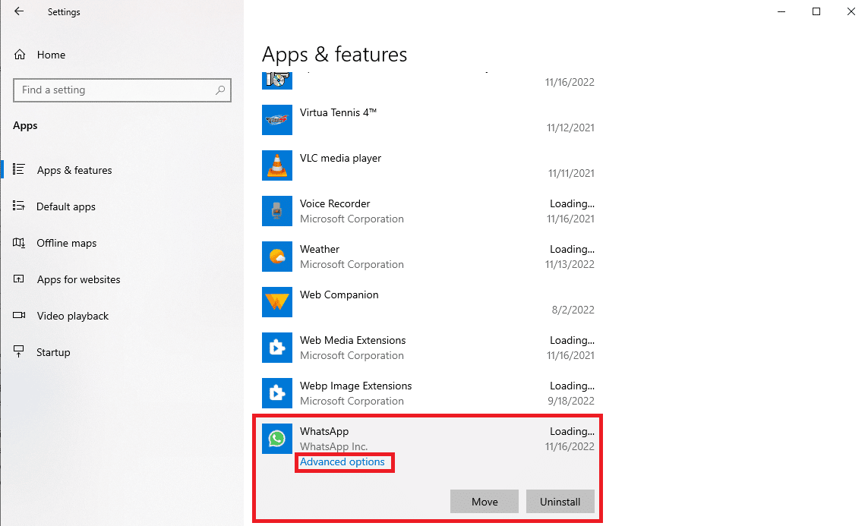Click the 11/11/2021 date for VLC

pos(571,173)
